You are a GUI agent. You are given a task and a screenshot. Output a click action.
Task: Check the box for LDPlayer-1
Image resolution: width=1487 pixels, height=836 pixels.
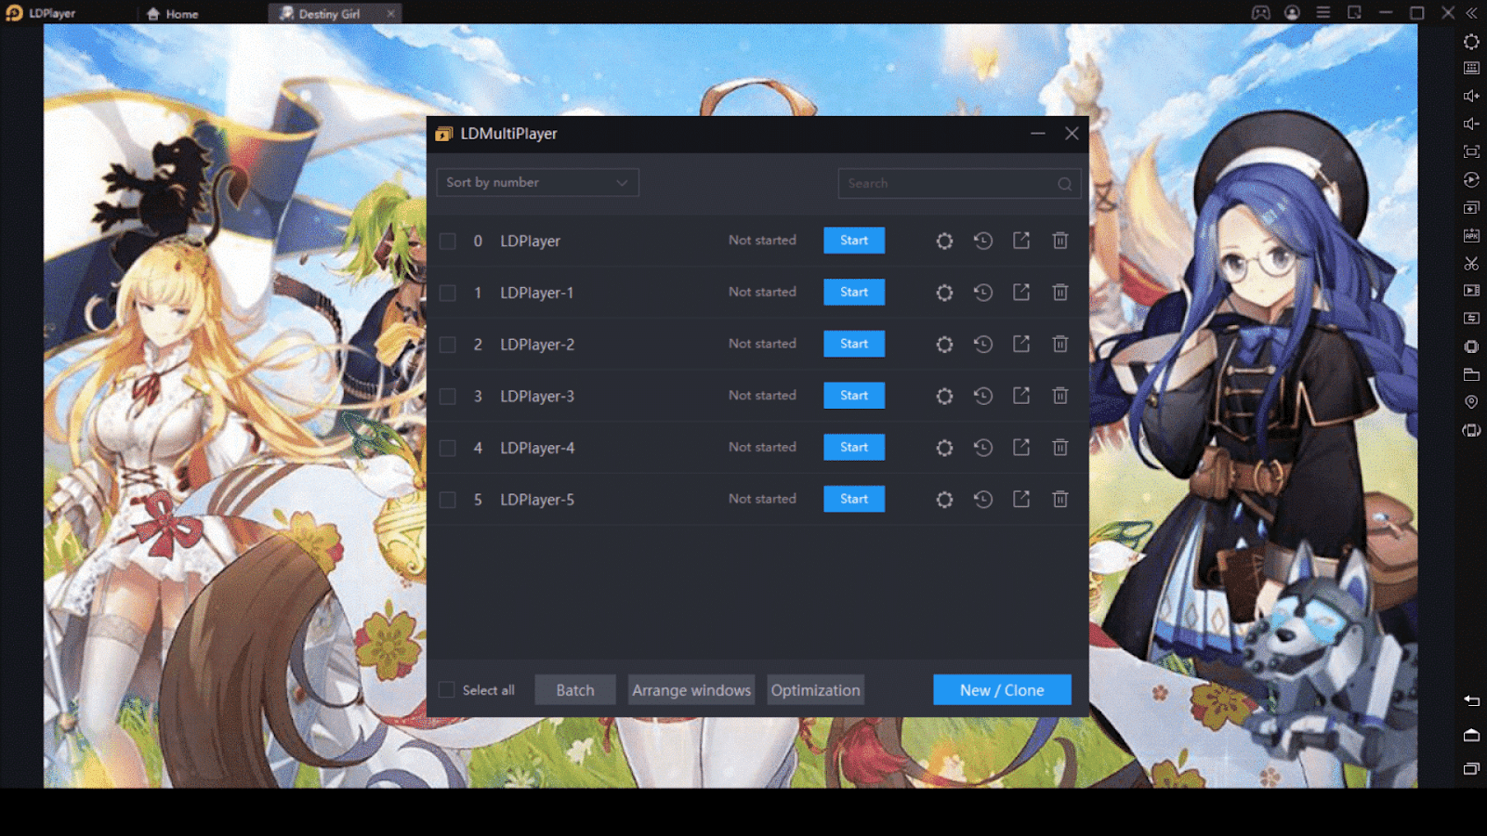[x=448, y=293]
